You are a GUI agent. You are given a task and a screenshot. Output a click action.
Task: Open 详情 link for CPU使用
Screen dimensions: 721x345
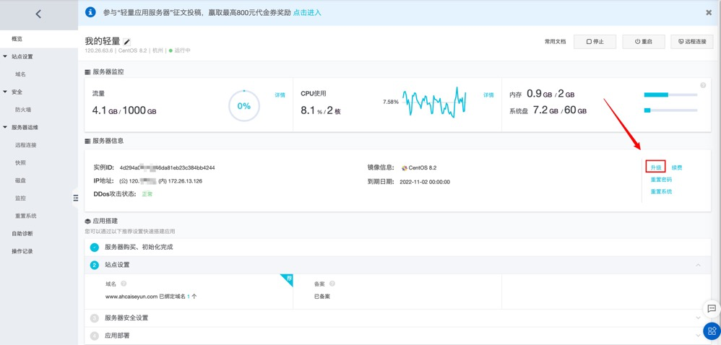pos(488,95)
